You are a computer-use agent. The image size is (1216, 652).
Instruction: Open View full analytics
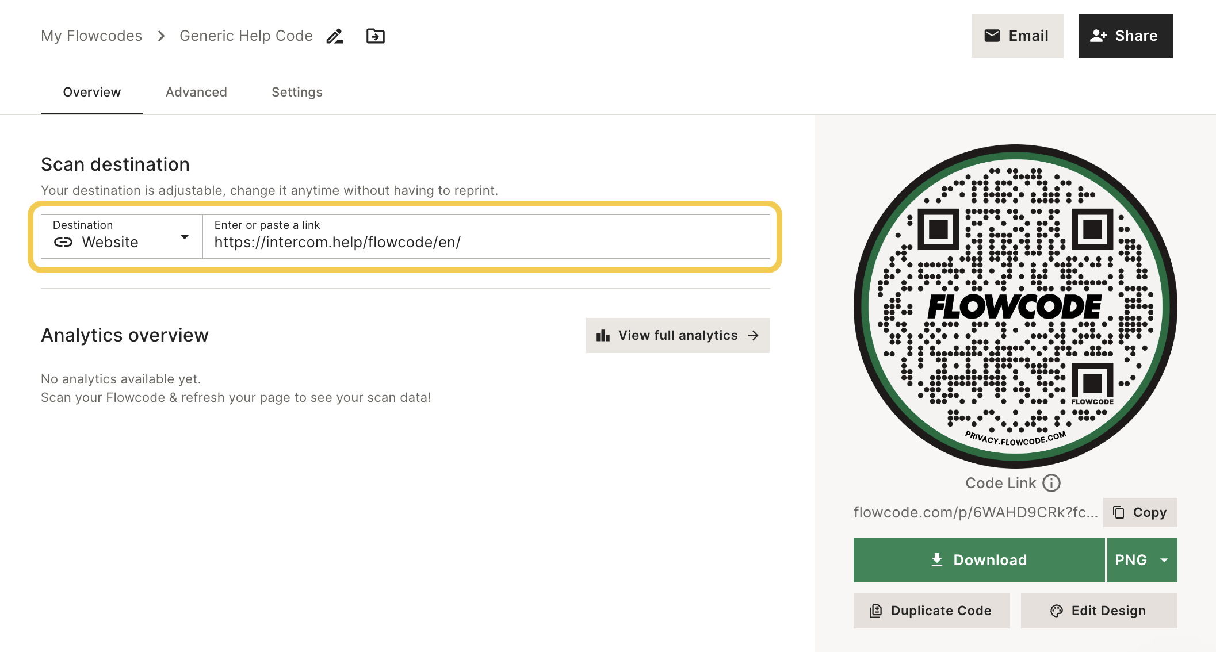click(678, 335)
